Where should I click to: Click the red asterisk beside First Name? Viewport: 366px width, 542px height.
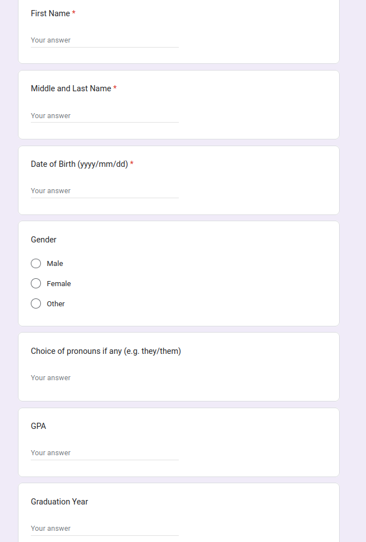[x=74, y=13]
